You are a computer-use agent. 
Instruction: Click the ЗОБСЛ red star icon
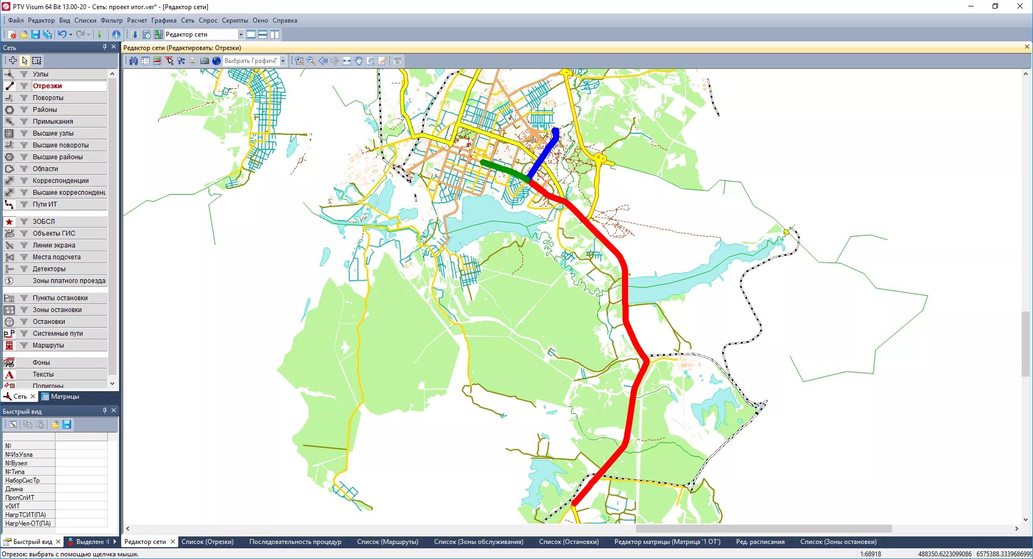pos(9,222)
